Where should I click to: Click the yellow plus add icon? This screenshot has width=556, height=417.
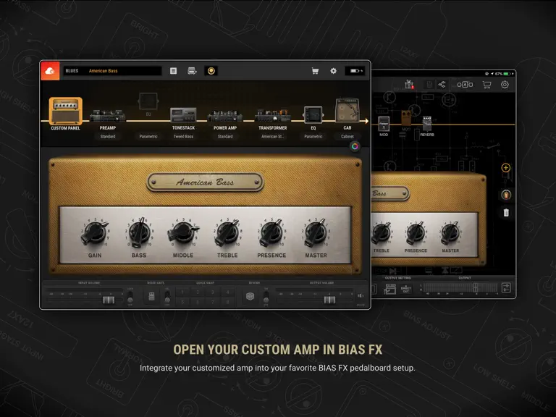[x=505, y=168]
